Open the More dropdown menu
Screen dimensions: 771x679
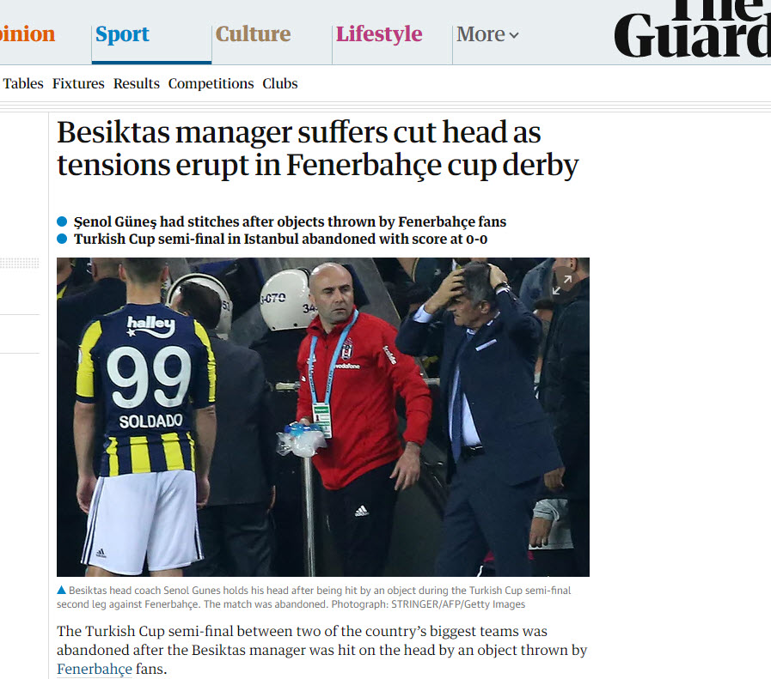[x=487, y=34]
